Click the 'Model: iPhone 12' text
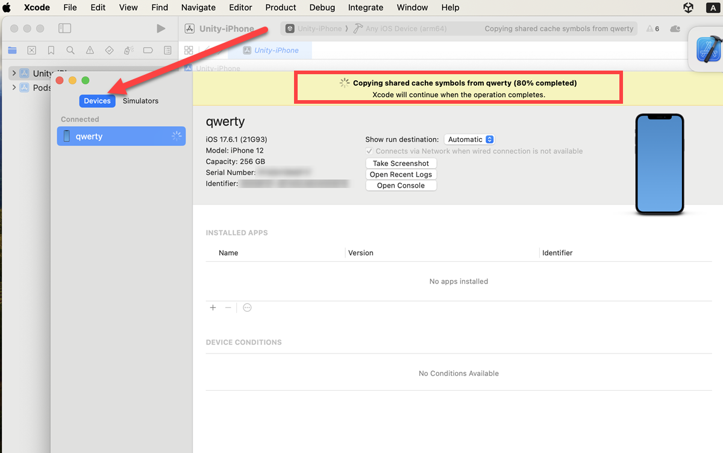The height and width of the screenshot is (453, 723). 235,151
